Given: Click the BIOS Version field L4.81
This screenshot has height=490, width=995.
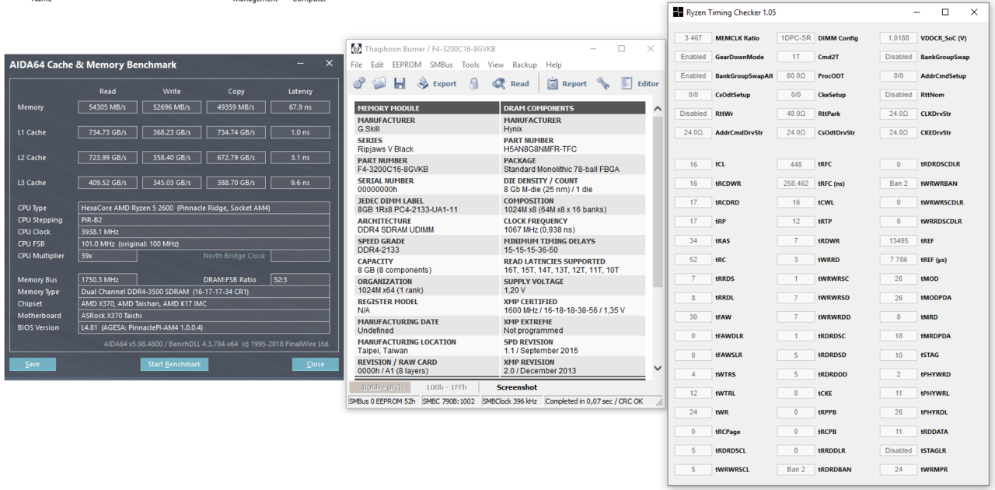Looking at the screenshot, I should [204, 327].
